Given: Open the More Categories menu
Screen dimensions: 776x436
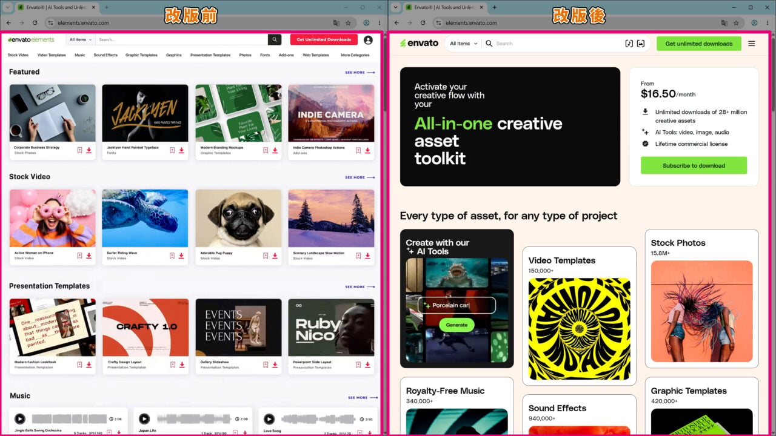Looking at the screenshot, I should tap(355, 55).
